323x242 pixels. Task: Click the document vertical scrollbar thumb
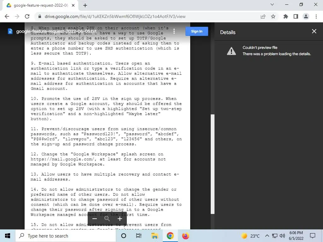(213, 164)
